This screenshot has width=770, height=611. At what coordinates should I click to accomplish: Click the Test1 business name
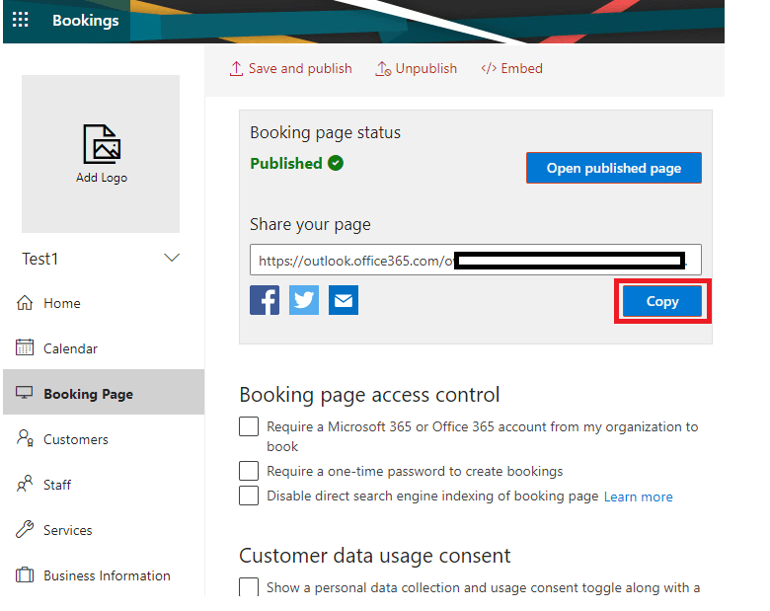pos(40,259)
